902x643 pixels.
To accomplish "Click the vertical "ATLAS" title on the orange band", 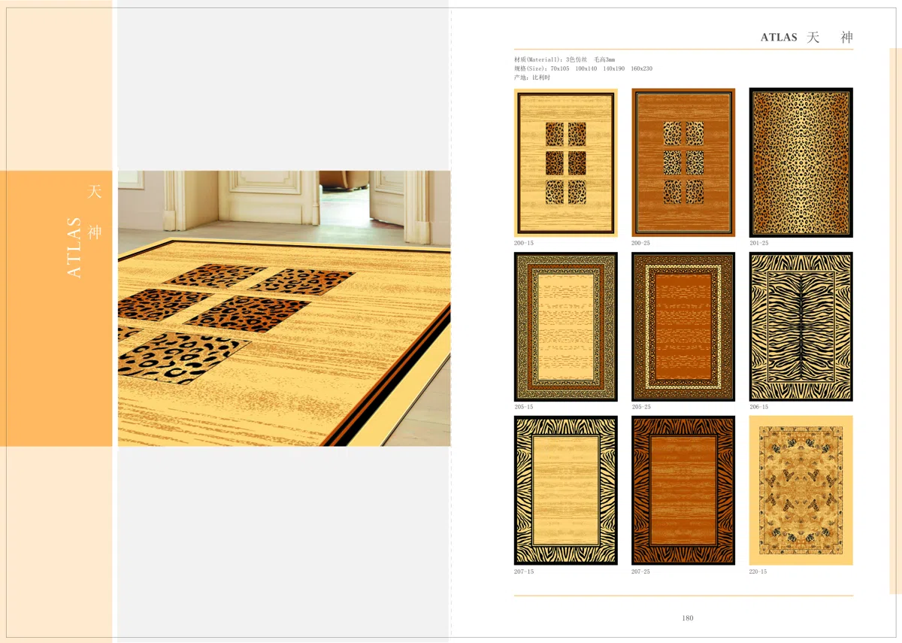I will click(x=74, y=248).
